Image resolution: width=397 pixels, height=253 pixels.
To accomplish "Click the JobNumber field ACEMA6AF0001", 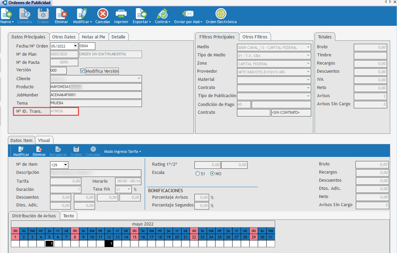I will click(96, 95).
